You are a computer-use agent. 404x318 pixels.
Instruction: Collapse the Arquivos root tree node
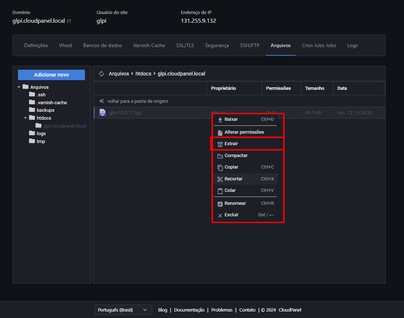click(19, 87)
